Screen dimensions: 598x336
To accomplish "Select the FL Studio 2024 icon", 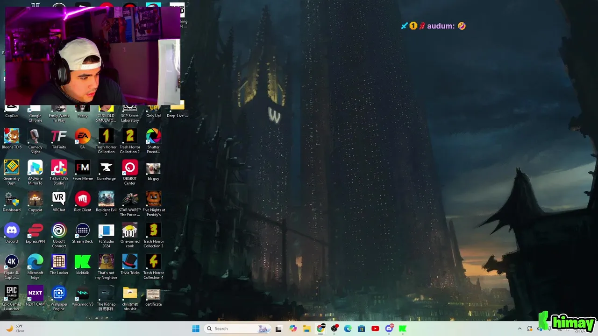I will tap(106, 231).
